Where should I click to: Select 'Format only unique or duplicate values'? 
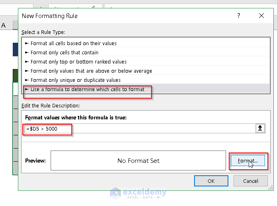pos(146,80)
